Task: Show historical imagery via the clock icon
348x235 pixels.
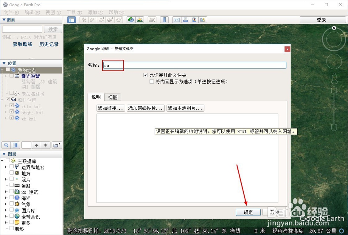Action: (x=131, y=20)
